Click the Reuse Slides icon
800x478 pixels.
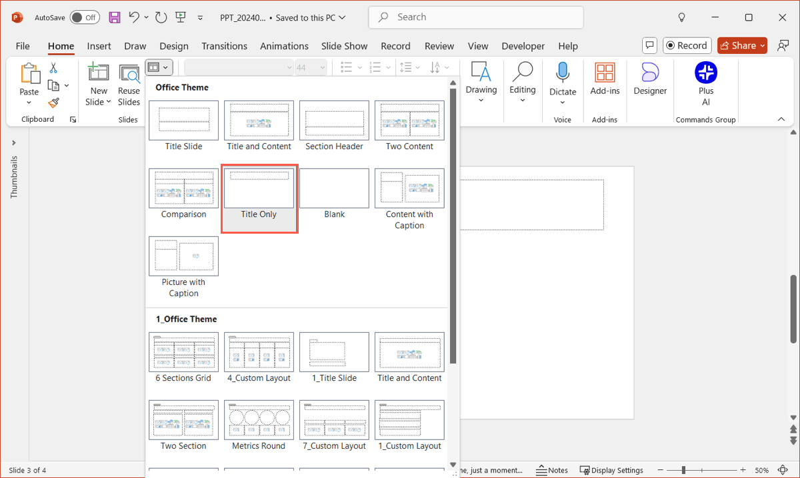[129, 73]
